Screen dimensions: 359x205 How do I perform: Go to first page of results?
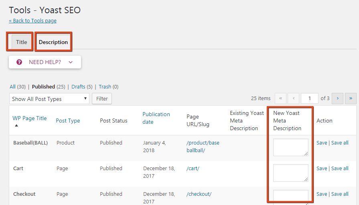point(280,98)
